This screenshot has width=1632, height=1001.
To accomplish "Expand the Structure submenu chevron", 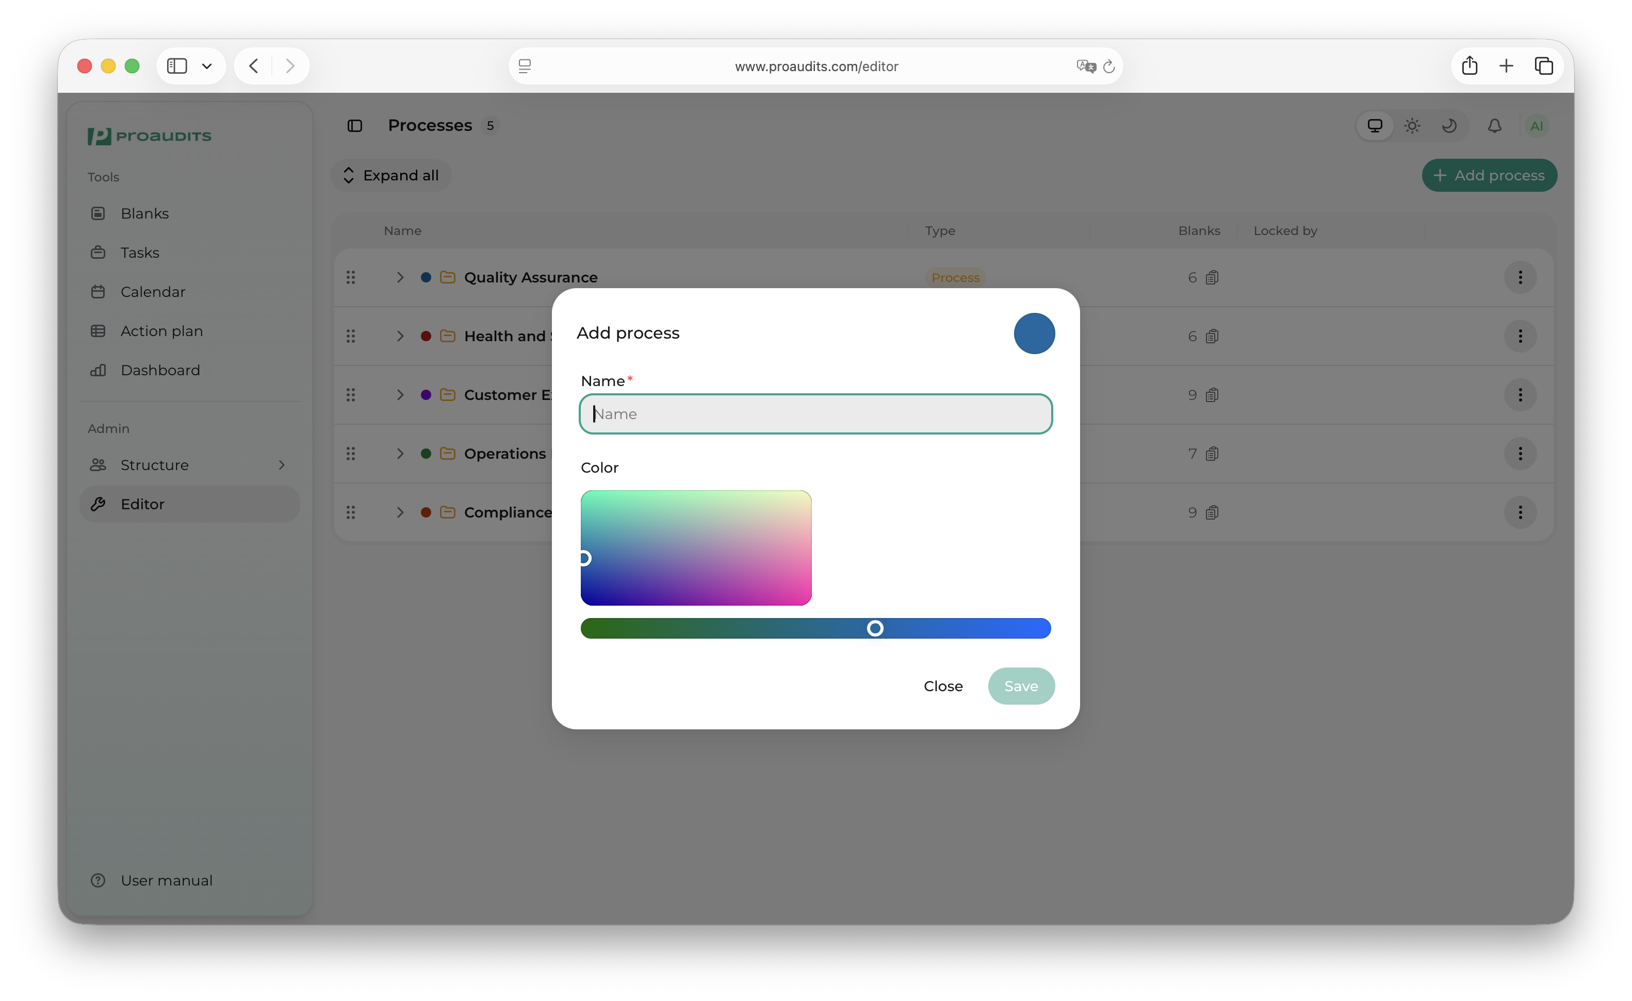I will click(282, 465).
